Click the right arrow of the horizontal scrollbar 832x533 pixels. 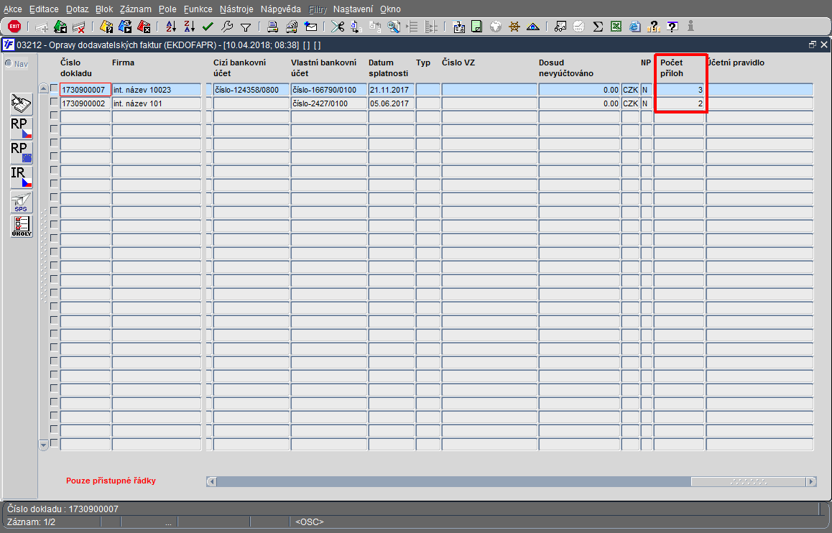click(810, 481)
